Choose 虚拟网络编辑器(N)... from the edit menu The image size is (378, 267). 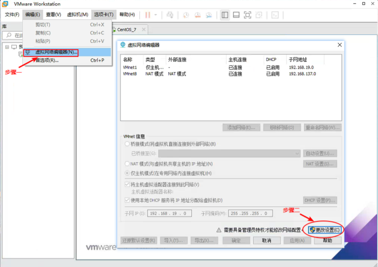[x=67, y=52]
